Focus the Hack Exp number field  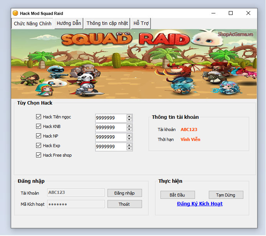coord(111,147)
